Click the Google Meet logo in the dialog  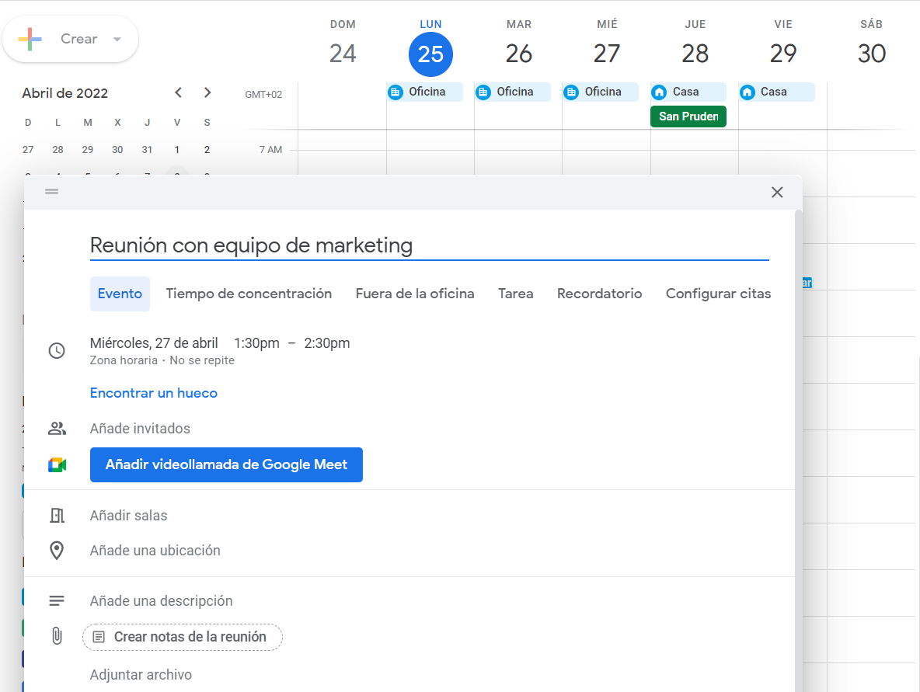(x=57, y=464)
